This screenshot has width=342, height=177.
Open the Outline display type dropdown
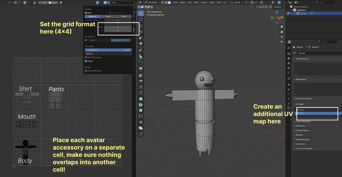click(x=108, y=53)
